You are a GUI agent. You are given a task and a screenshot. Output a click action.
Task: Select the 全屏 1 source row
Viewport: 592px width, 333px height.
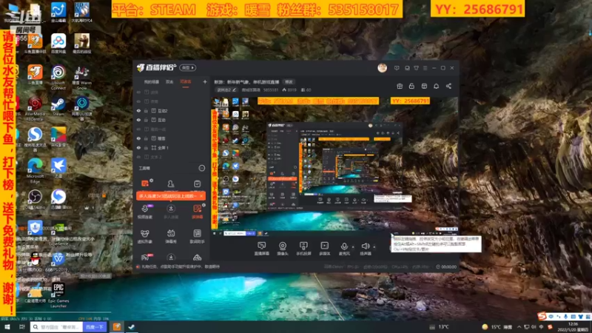point(172,147)
